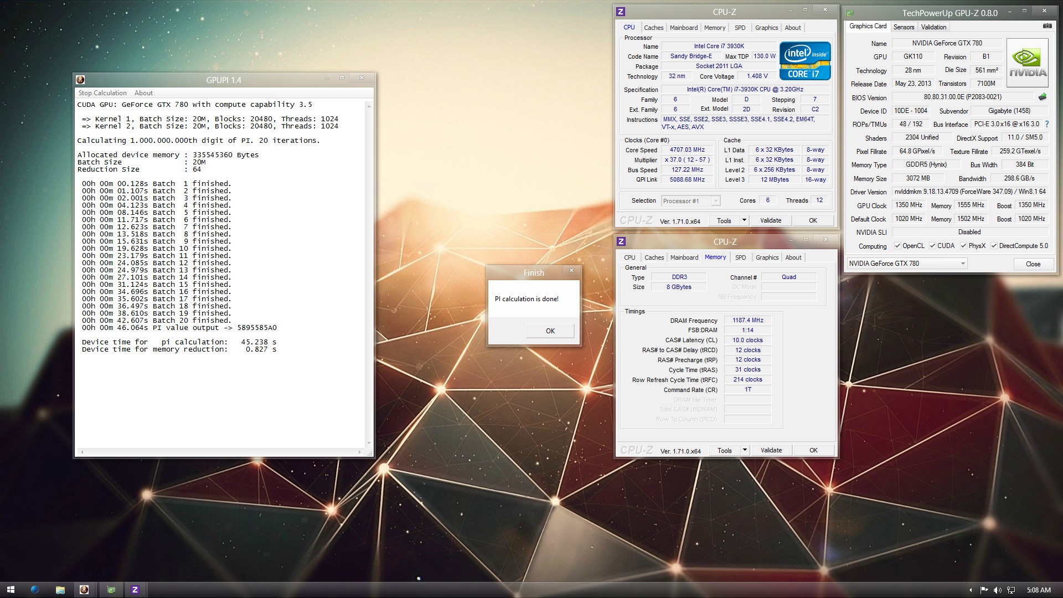
Task: Switch to the Sensors tab in GPU-Z
Action: 904,27
